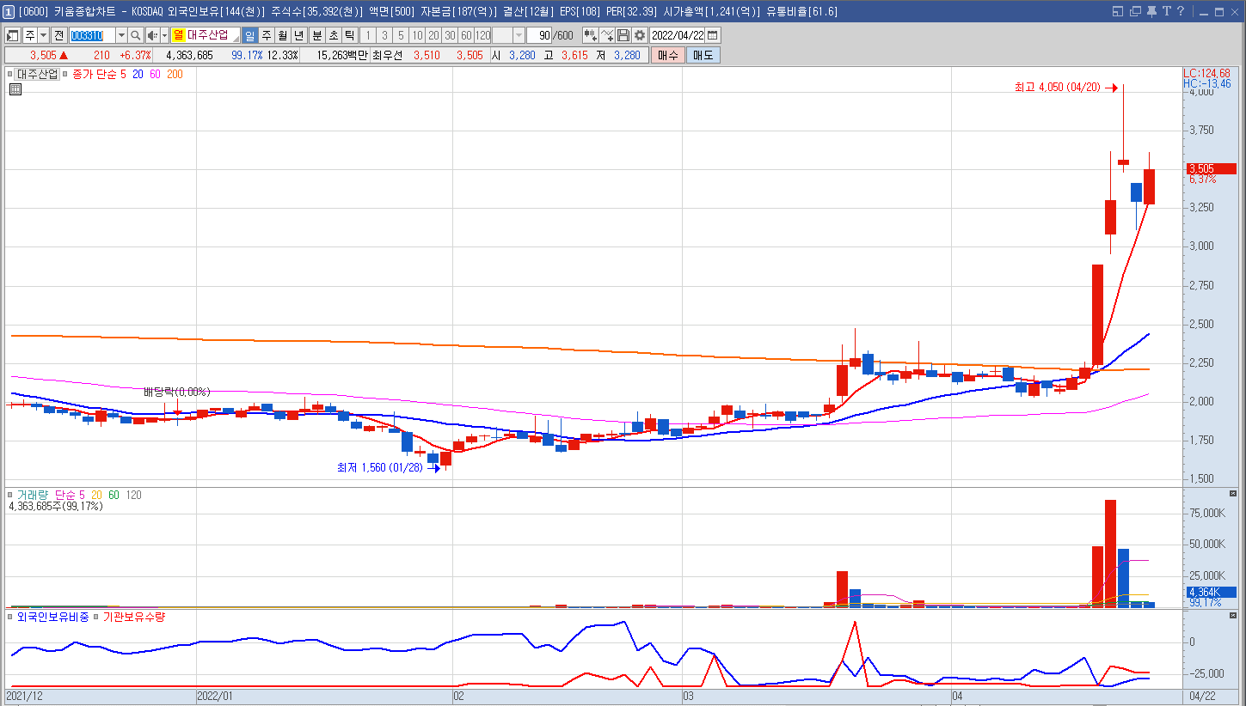1246x706 pixels.
Task: Select the 20 interval button
Action: tap(433, 35)
